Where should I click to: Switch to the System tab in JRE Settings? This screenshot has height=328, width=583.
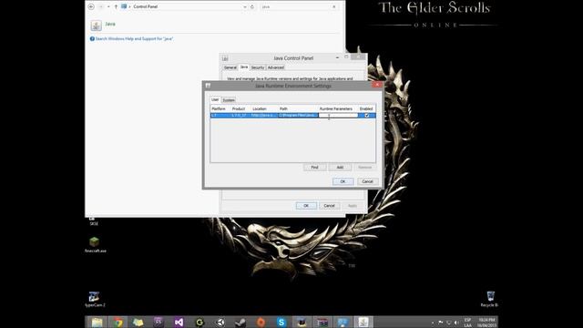pyautogui.click(x=229, y=100)
